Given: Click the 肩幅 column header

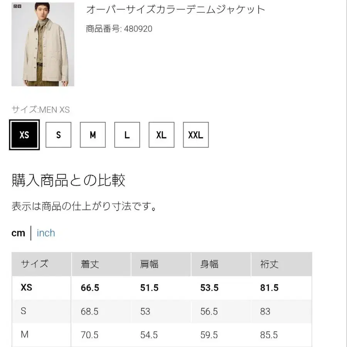Looking at the screenshot, I should click(x=149, y=264).
